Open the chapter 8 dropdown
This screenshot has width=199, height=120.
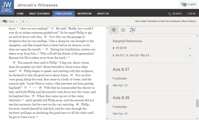[26, 21]
